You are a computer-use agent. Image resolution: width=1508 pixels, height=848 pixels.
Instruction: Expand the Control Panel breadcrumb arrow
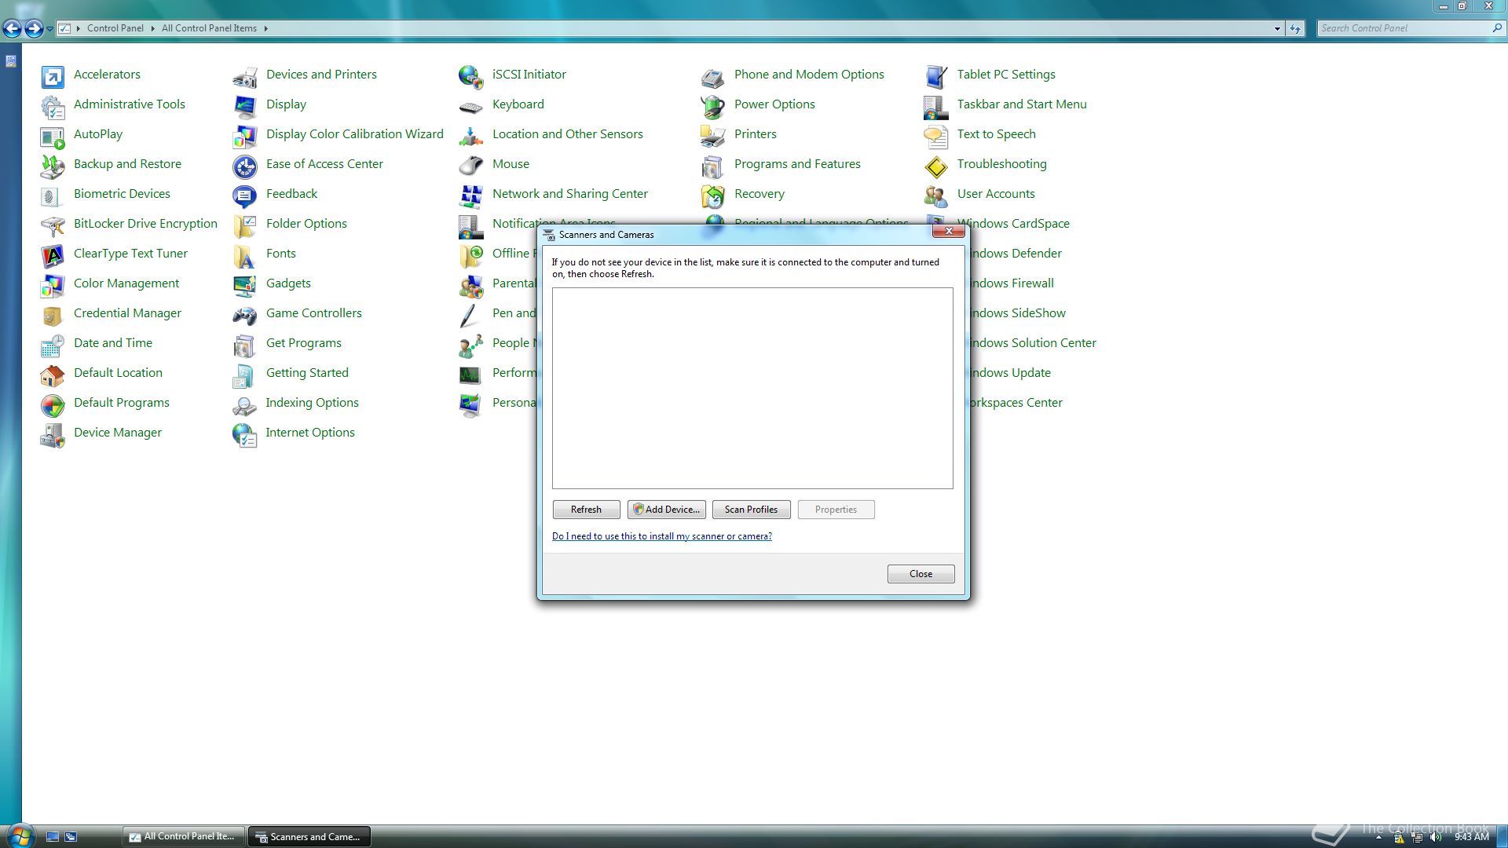(152, 28)
